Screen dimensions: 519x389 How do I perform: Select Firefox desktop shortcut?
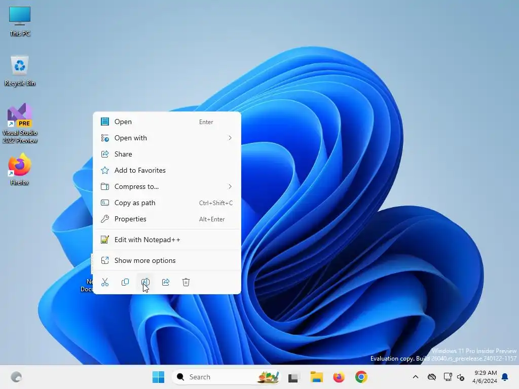(20, 169)
